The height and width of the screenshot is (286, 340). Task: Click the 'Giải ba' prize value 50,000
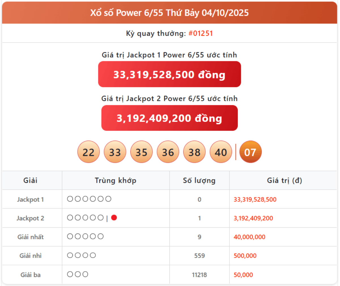(243, 275)
